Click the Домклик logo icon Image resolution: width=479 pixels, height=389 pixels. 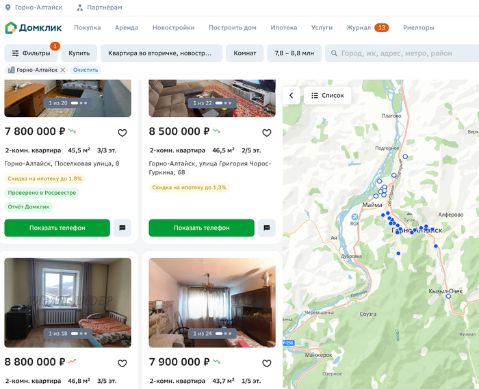pos(11,28)
